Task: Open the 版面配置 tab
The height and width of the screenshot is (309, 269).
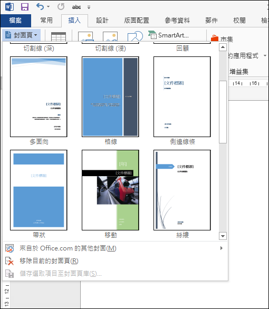Action: click(x=137, y=21)
